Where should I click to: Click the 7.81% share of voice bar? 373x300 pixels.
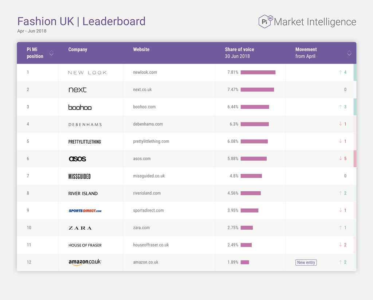258,73
